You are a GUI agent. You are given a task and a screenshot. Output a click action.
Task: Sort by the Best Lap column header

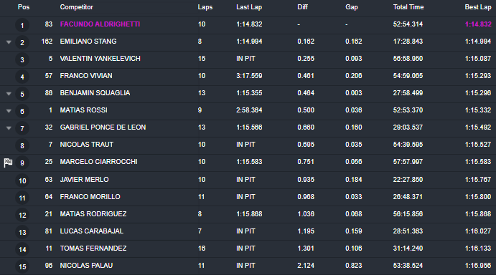[x=477, y=7]
